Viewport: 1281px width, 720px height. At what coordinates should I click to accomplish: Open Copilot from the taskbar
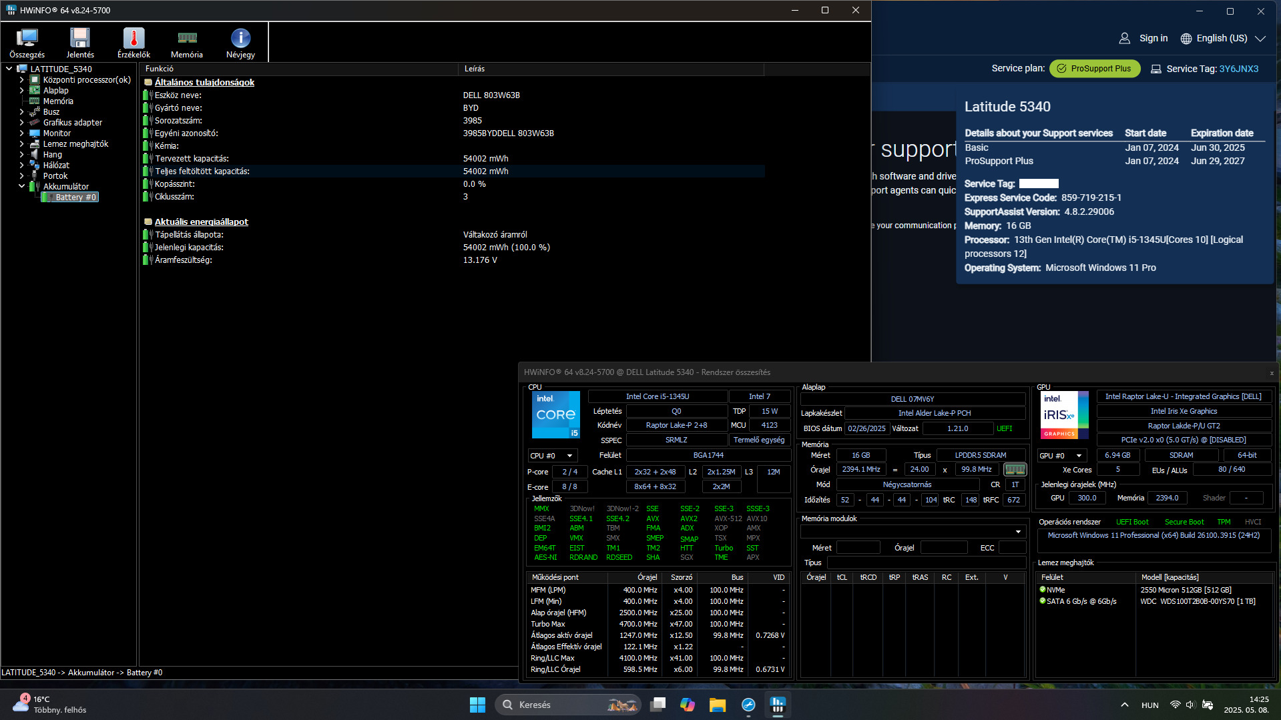point(688,705)
